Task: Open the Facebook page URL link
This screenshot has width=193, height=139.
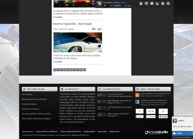Action: tap(154, 104)
